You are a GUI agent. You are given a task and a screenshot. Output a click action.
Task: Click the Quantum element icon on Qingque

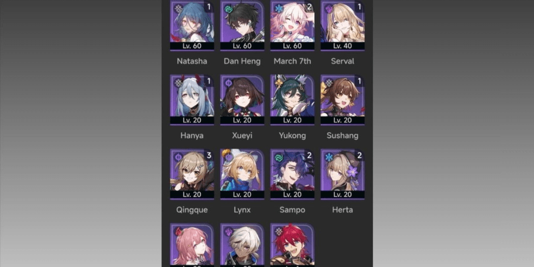(178, 158)
